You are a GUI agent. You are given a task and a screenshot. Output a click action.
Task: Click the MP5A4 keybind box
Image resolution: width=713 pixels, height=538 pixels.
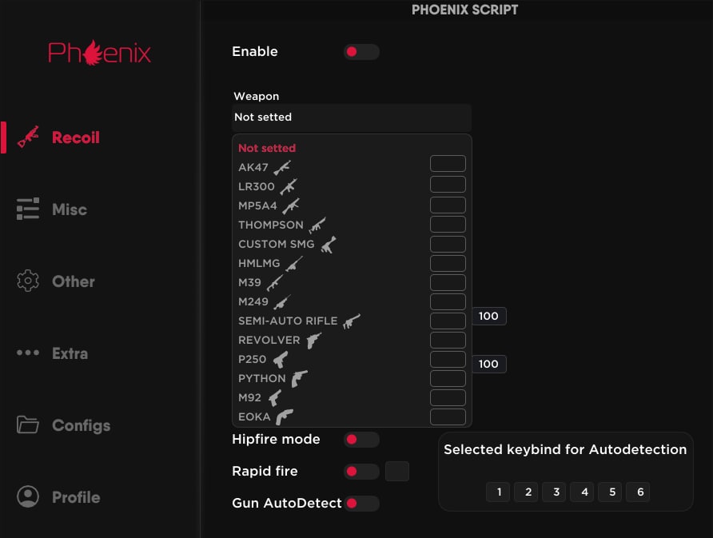coord(448,205)
